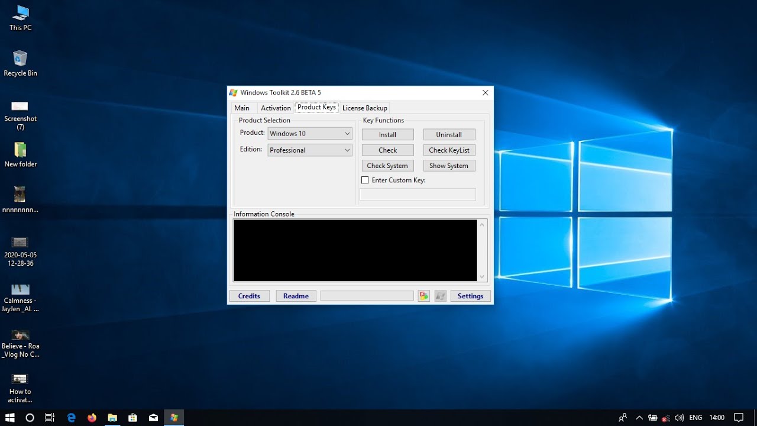Open Mail app from taskbar
Screen dimensions: 757x426
point(153,418)
